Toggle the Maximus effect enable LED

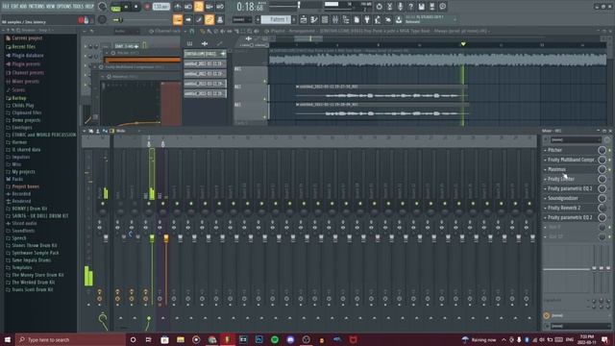[x=610, y=169]
